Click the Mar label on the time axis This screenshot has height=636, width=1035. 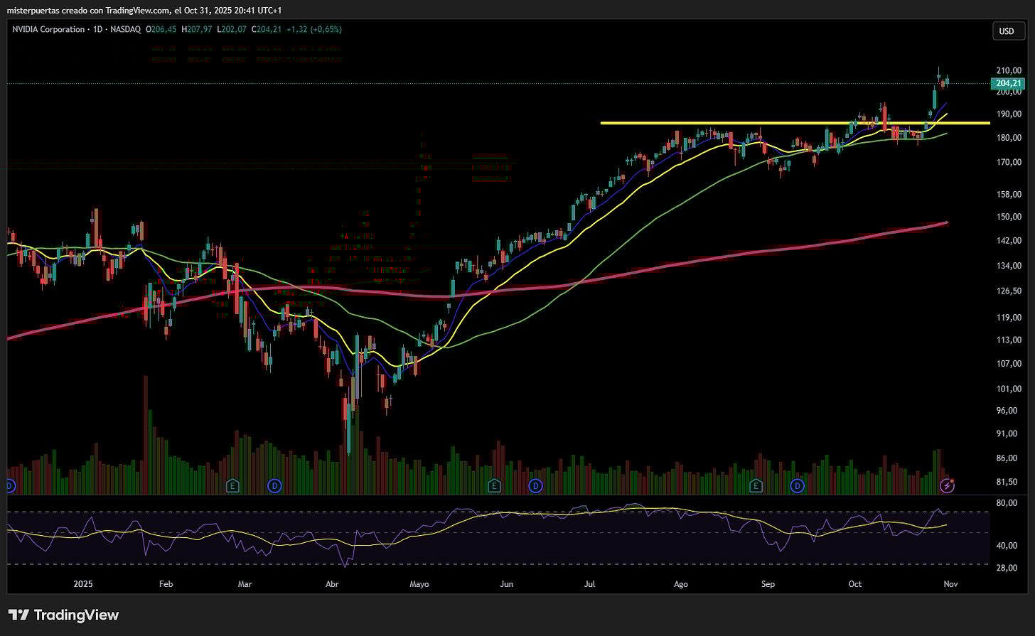(245, 584)
